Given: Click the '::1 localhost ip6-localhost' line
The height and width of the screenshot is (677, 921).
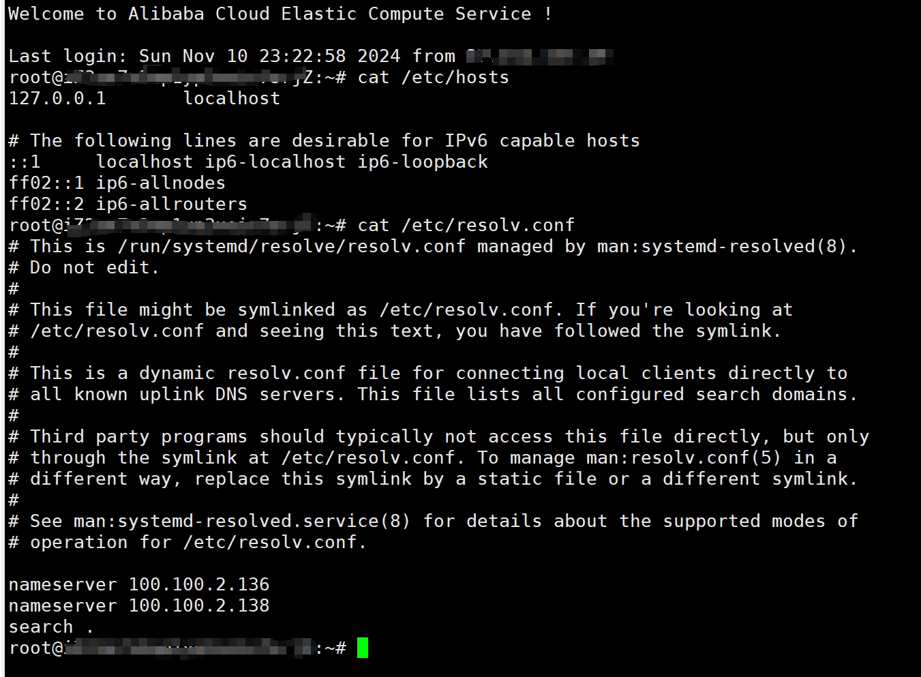Looking at the screenshot, I should pyautogui.click(x=248, y=162).
